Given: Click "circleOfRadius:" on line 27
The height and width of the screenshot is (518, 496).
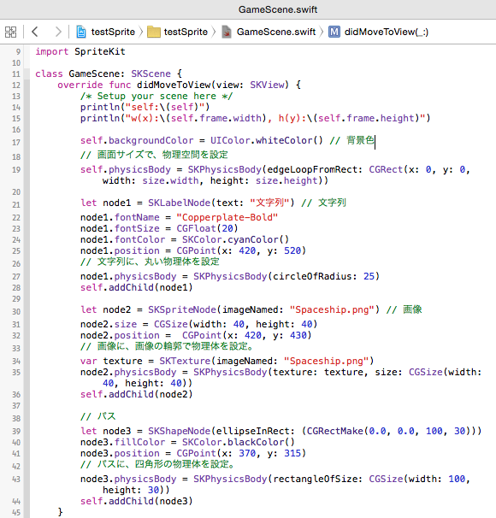Looking at the screenshot, I should (315, 276).
